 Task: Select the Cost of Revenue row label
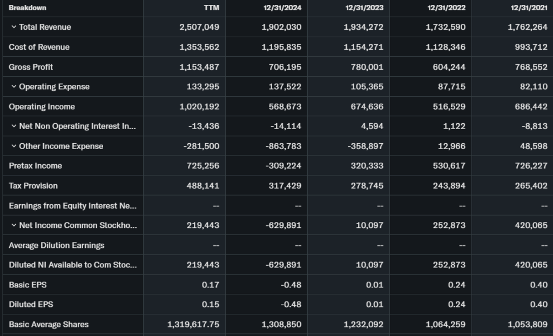[x=39, y=47]
